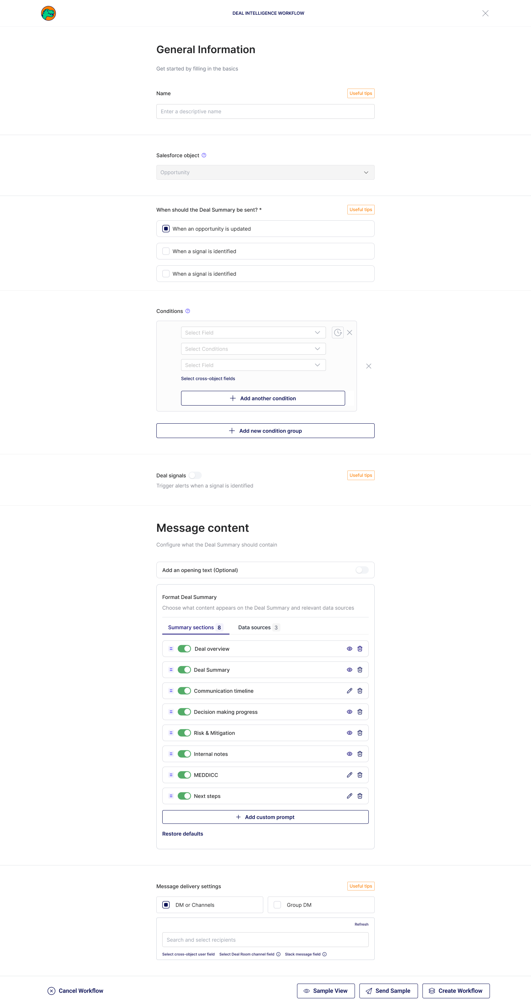Edit the Communication timeline section
This screenshot has width=531, height=1006.
click(x=350, y=691)
